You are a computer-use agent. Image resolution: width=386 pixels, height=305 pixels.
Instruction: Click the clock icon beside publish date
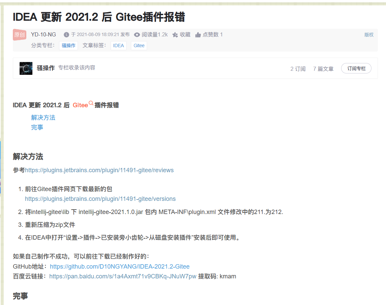pos(66,35)
